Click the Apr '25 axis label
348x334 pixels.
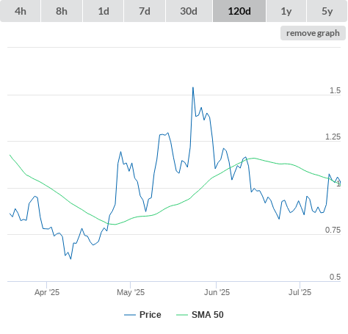(47, 292)
